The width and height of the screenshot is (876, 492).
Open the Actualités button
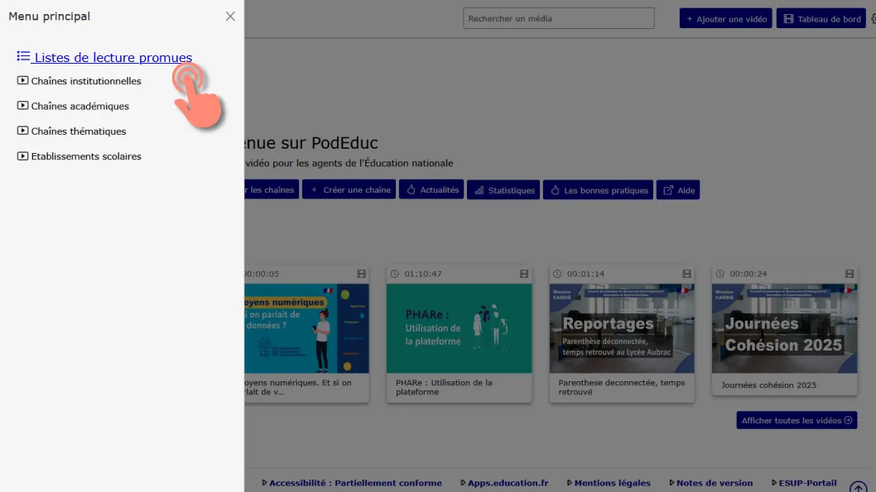tap(431, 189)
